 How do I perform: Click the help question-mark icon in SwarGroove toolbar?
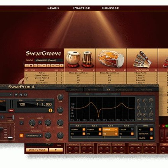point(61,66)
